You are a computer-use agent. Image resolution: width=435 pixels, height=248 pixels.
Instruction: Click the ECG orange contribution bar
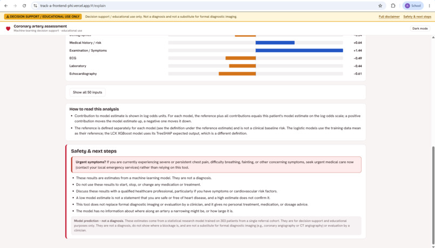[241, 58]
